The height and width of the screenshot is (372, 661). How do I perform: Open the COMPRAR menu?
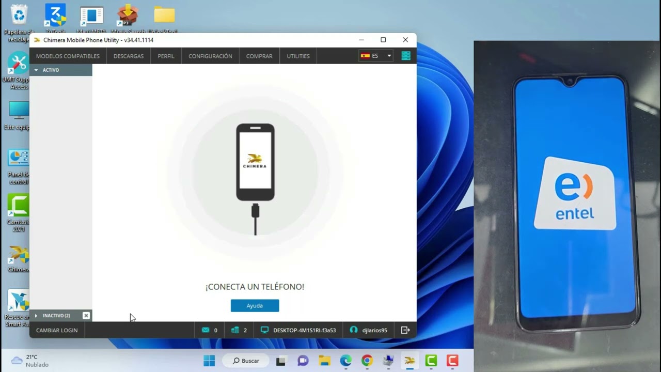pos(259,56)
